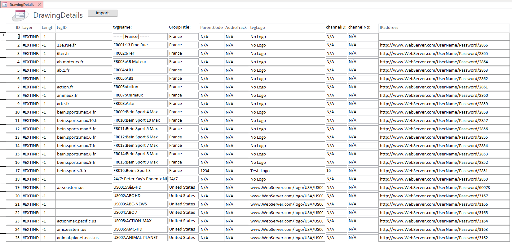Viewport: 512px width, 242px height.
Task: Click the tvgID field actionmax.pacific.us
Action: coord(84,221)
